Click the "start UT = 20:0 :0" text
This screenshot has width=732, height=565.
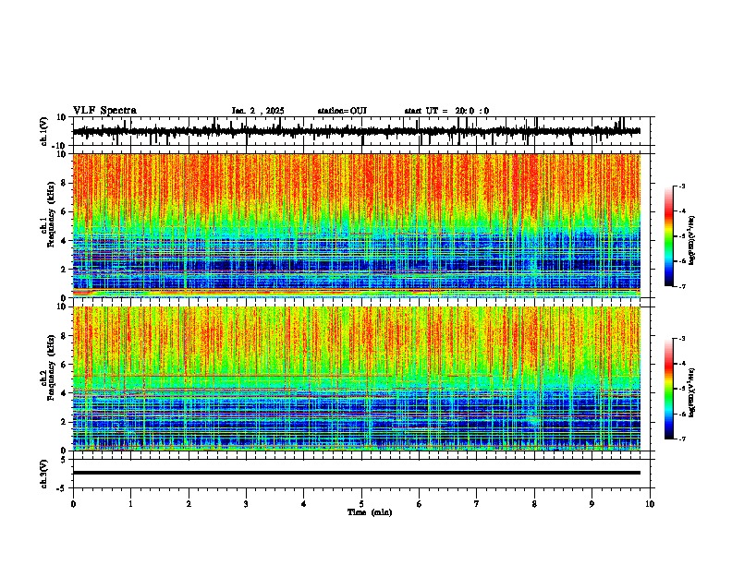point(446,111)
